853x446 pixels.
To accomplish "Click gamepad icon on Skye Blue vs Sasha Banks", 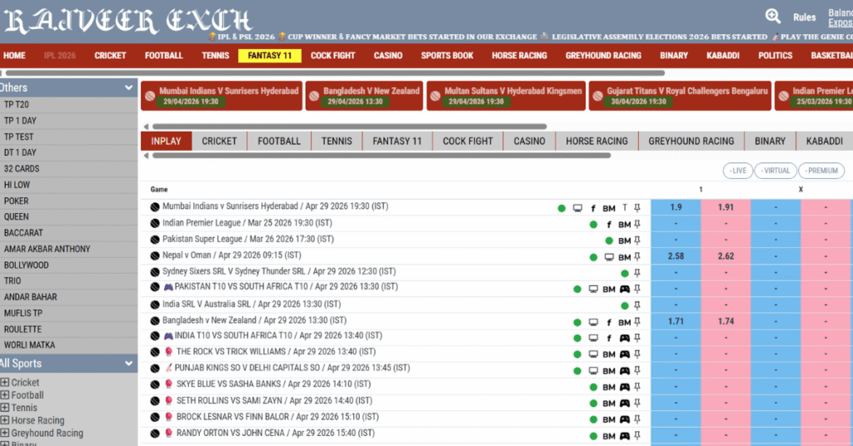I will (624, 387).
